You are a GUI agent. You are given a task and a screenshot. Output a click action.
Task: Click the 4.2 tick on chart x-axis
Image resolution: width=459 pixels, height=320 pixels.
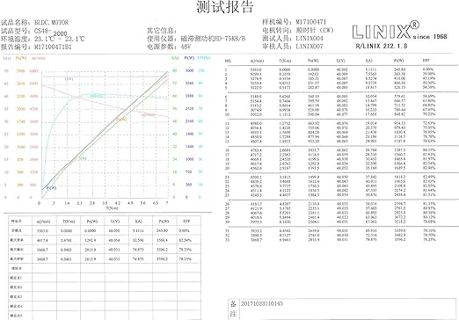click(x=118, y=203)
